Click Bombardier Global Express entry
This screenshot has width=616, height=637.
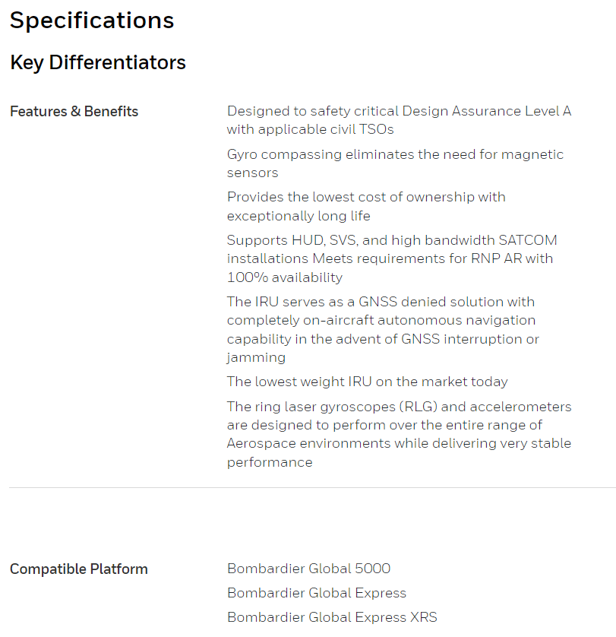coord(317,593)
